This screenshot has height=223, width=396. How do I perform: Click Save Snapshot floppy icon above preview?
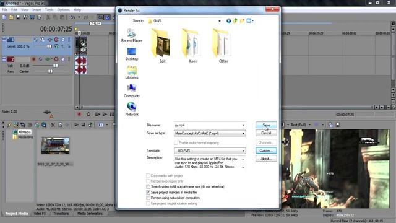337,125
